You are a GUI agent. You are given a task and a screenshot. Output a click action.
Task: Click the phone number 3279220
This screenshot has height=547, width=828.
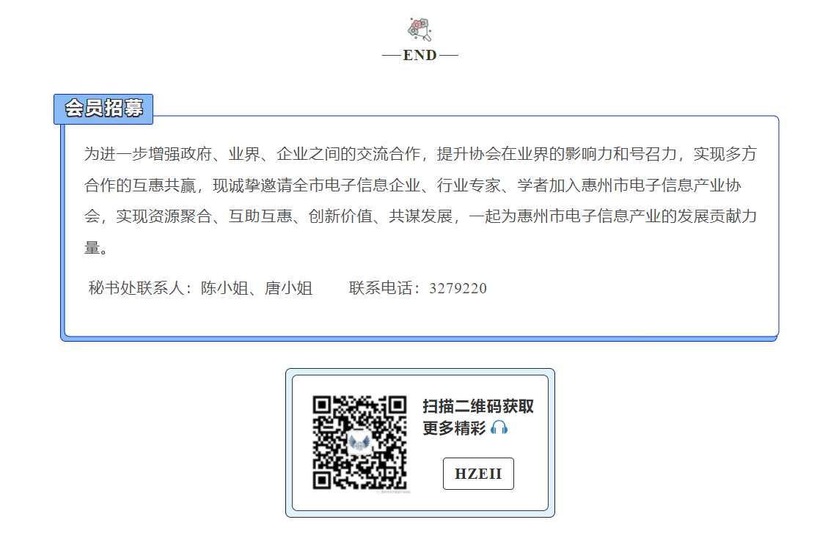(x=458, y=288)
